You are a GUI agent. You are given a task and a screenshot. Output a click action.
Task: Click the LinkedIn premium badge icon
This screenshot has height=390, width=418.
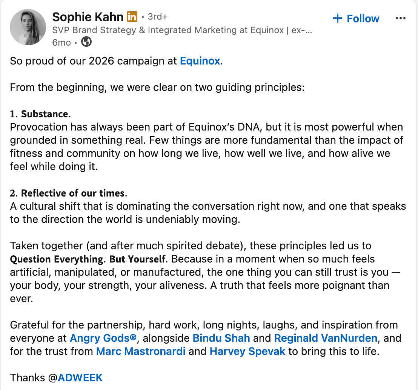pos(132,17)
